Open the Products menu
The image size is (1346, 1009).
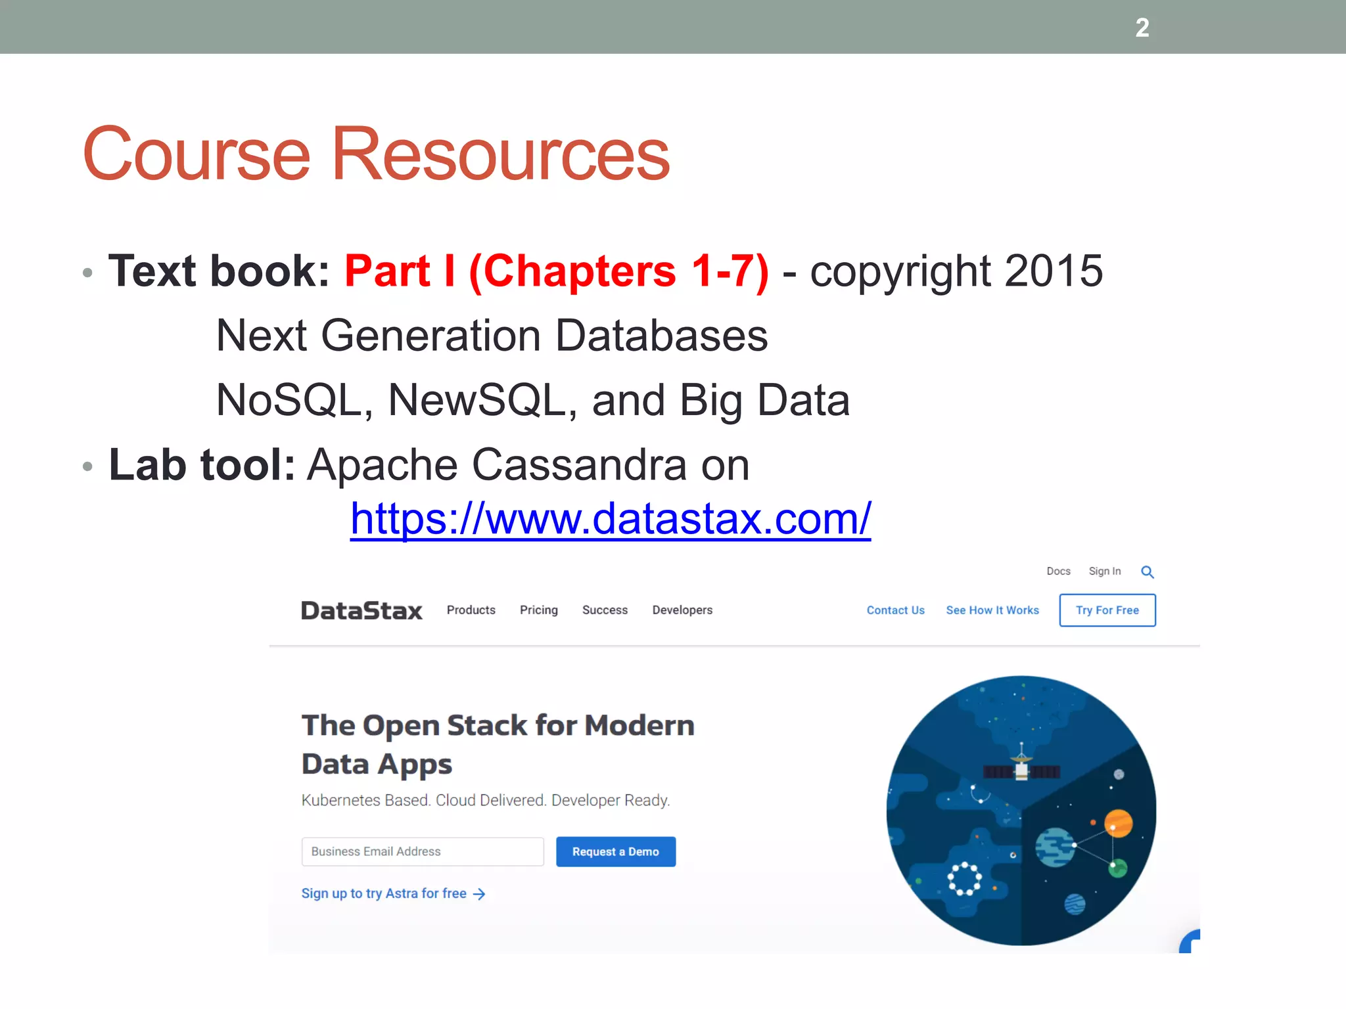point(471,610)
